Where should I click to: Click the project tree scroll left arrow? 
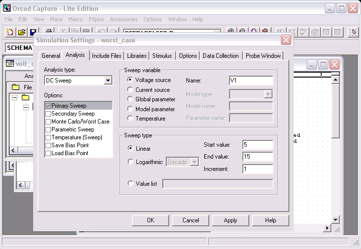click(x=13, y=151)
